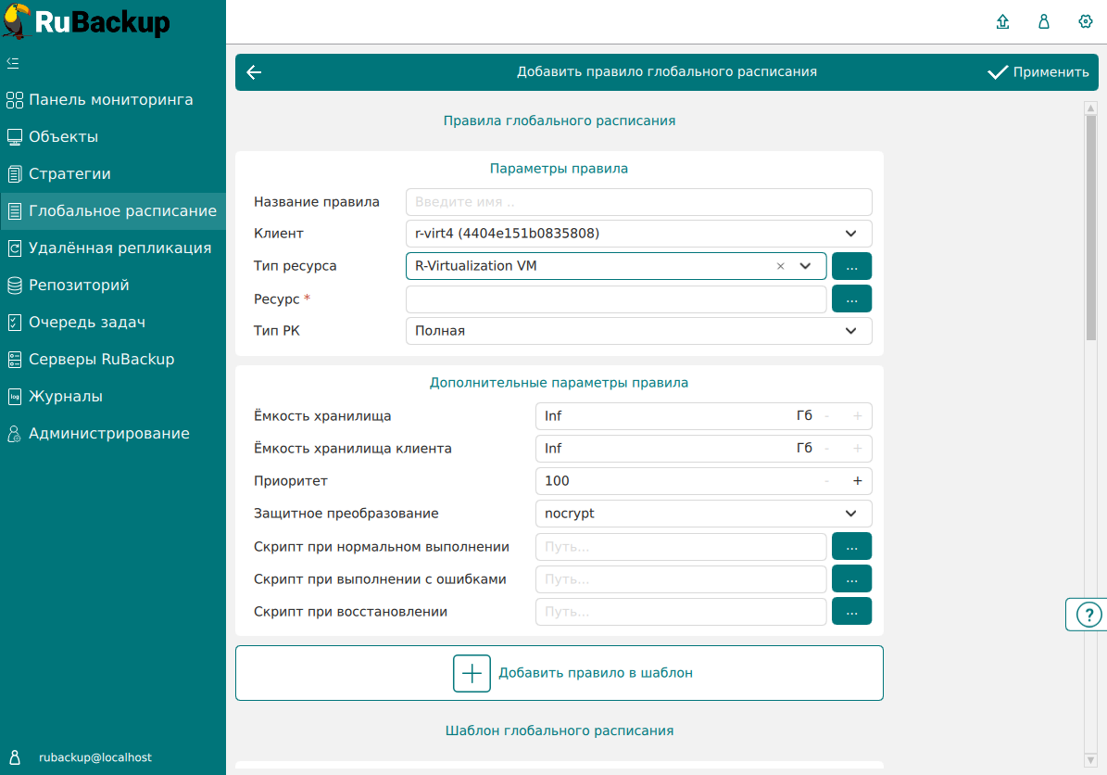Viewport: 1107px width, 775px height.
Task: Open the Тип РК dropdown
Action: pyautogui.click(x=850, y=331)
